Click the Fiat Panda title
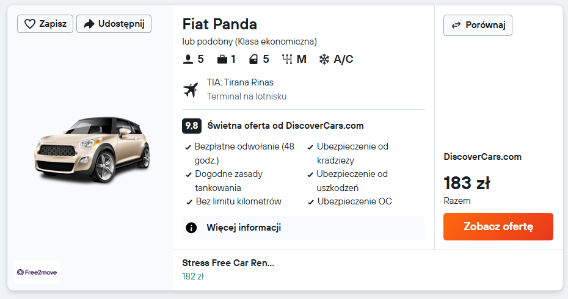Screen dimensions: 568x299 coord(219,24)
